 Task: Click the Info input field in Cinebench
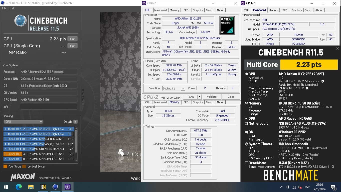[x=49, y=107]
